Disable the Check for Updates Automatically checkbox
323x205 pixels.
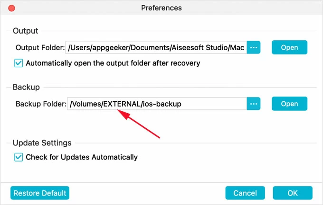point(19,157)
